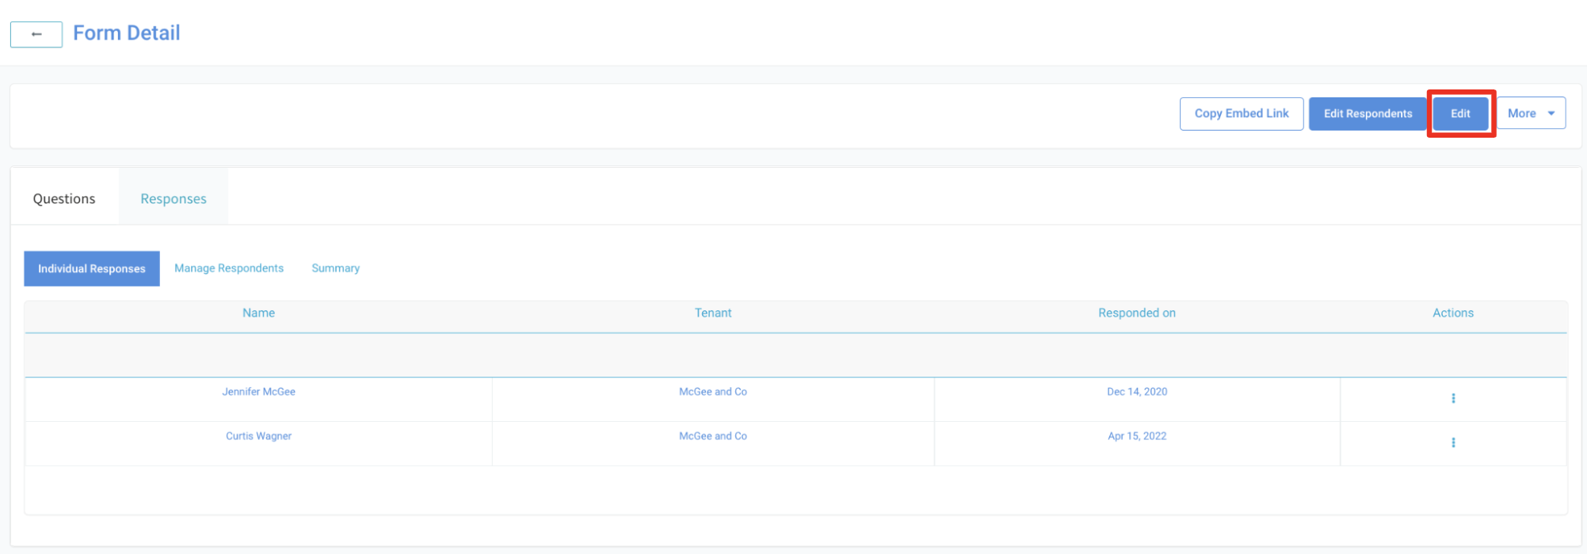Click the Edit button

point(1459,113)
